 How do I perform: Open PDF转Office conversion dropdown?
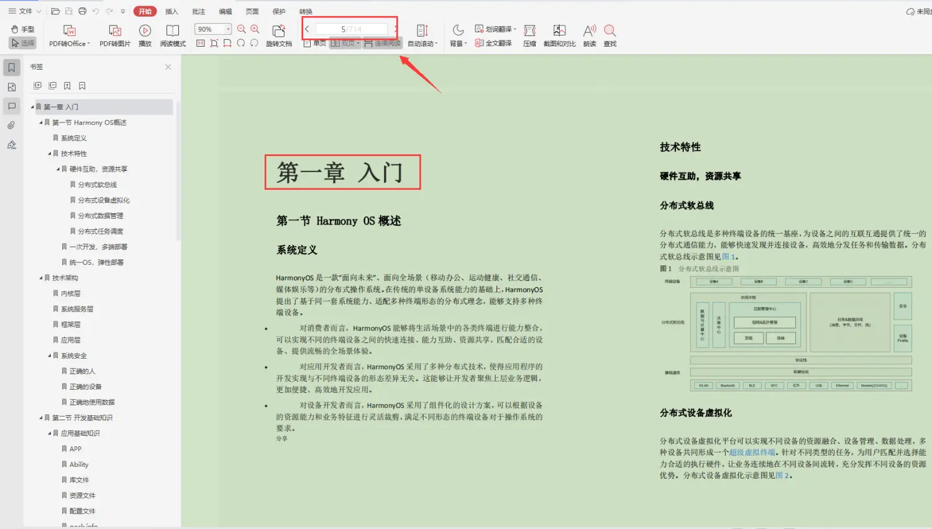coord(70,36)
